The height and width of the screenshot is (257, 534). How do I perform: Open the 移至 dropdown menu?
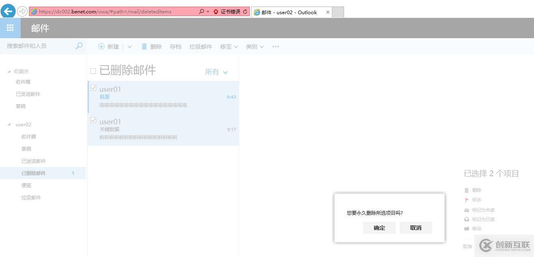coord(228,46)
